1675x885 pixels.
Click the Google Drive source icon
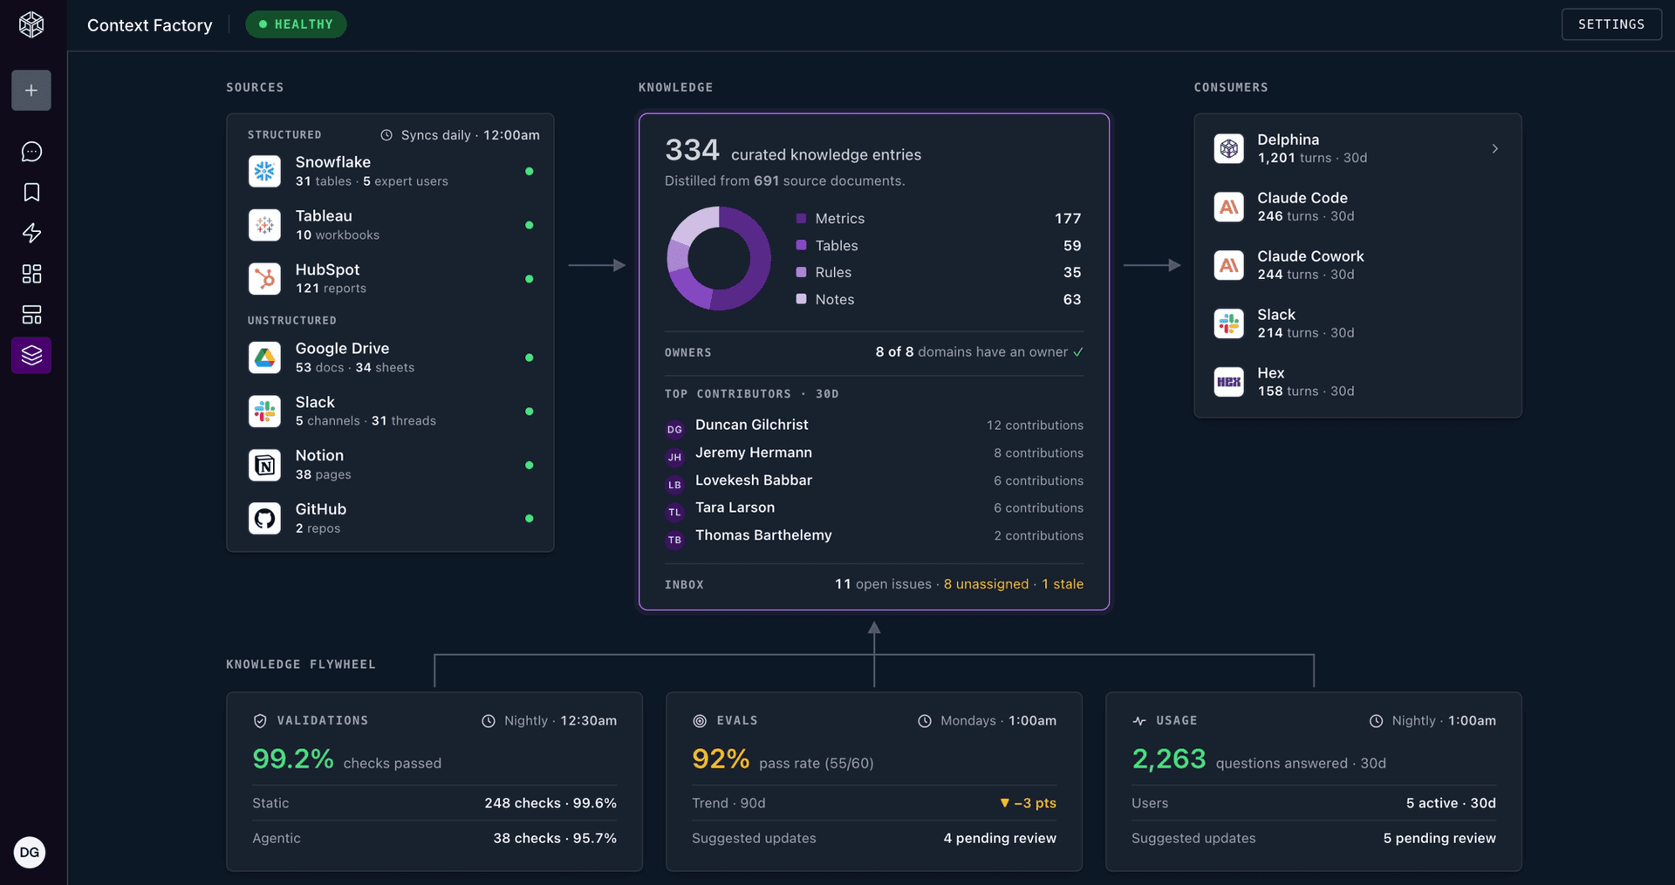pyautogui.click(x=264, y=357)
